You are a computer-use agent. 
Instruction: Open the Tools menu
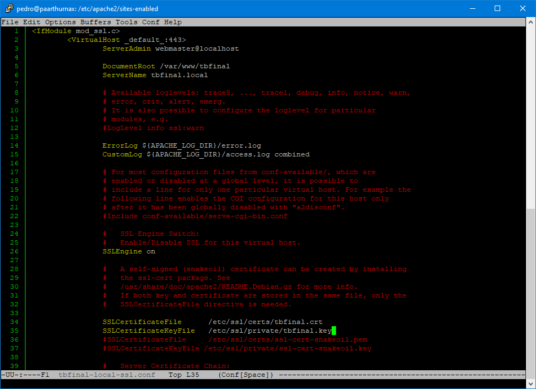click(x=126, y=21)
